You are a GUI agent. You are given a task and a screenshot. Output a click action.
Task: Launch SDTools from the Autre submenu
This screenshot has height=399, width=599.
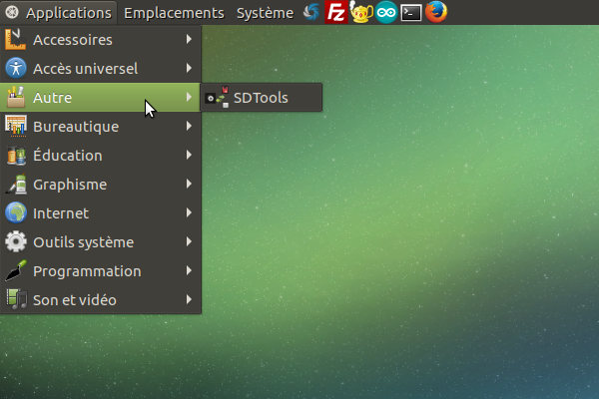point(261,98)
